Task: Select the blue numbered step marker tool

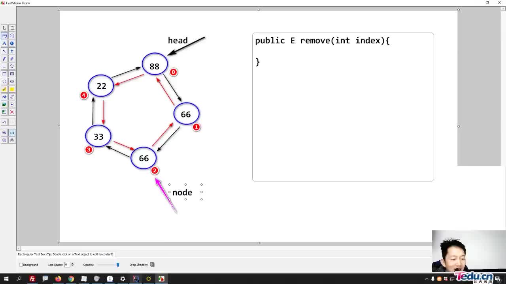Action: pyautogui.click(x=12, y=43)
